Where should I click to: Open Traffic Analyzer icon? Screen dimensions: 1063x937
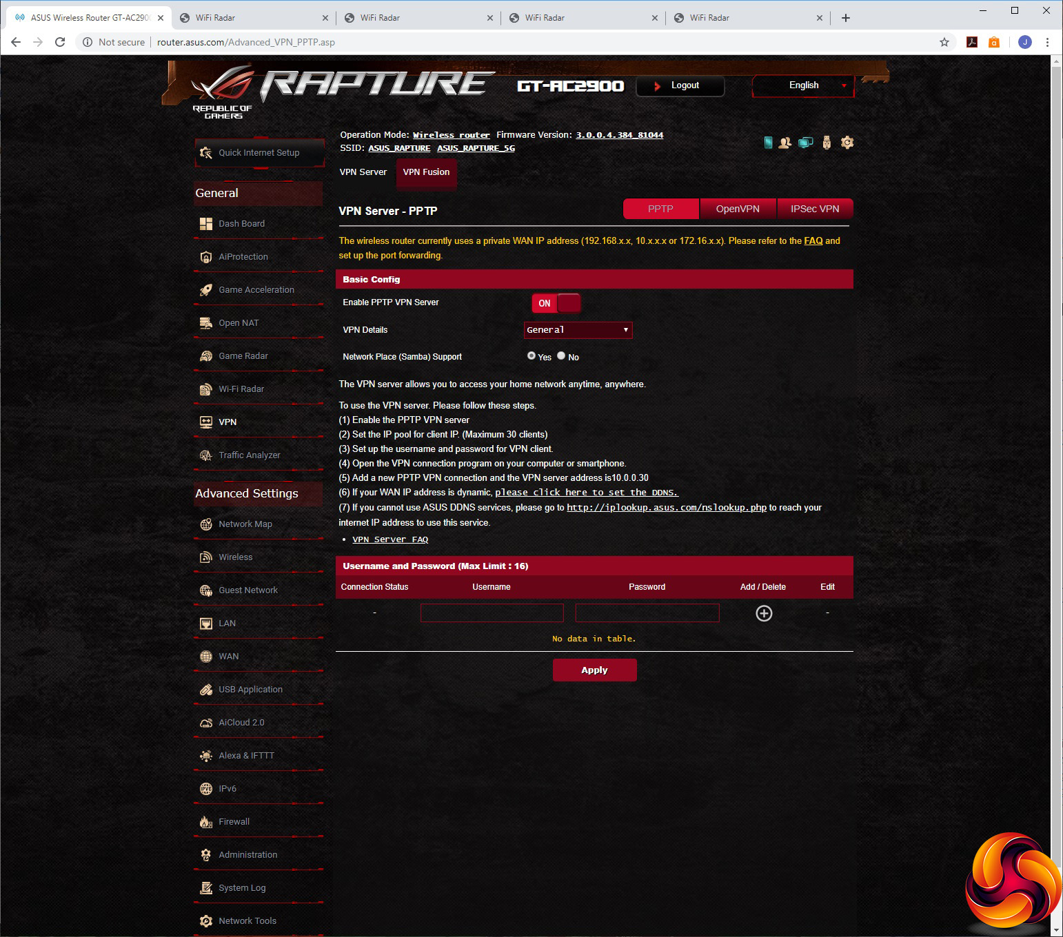(205, 455)
